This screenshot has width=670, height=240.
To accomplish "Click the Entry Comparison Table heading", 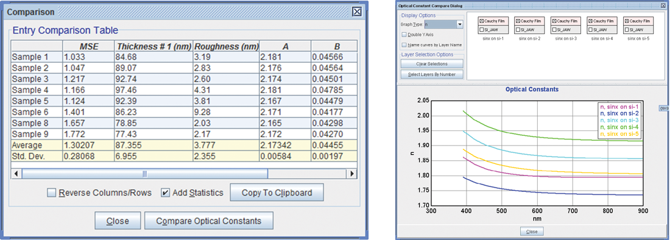I will [65, 30].
